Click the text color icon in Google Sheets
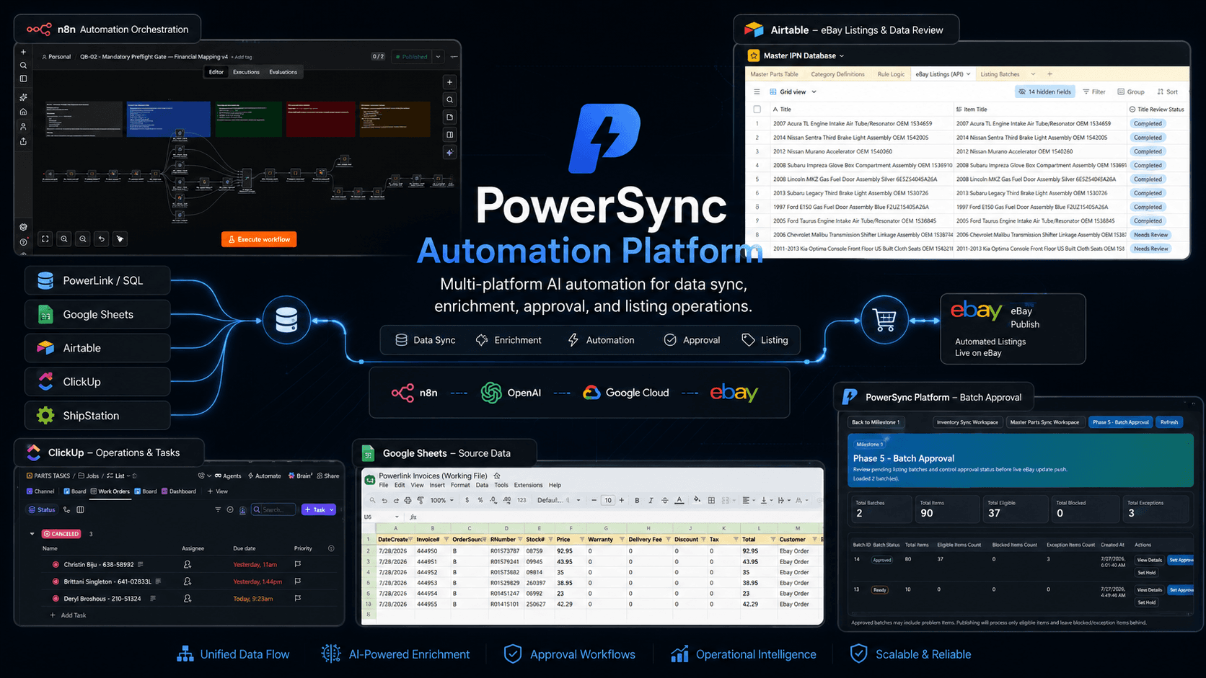1206x678 pixels. point(679,500)
